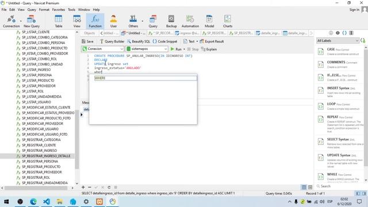Open the Conexion connection dropdown
This screenshot has height=207, width=368.
tap(102, 49)
